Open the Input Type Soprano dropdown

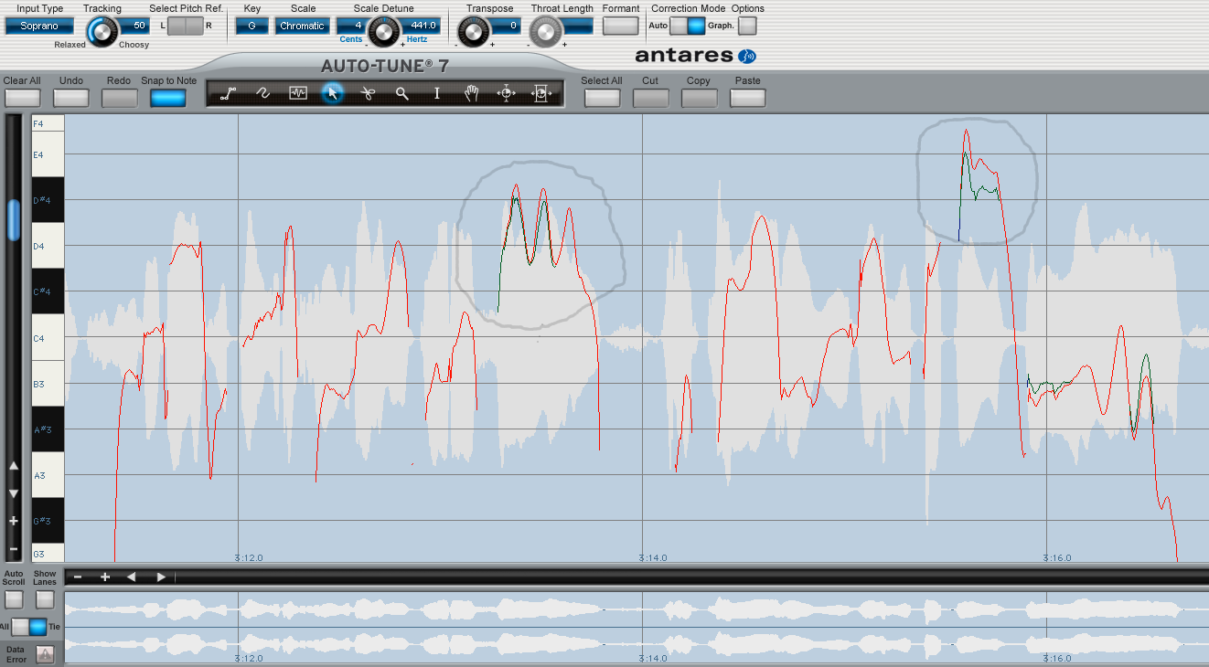39,26
